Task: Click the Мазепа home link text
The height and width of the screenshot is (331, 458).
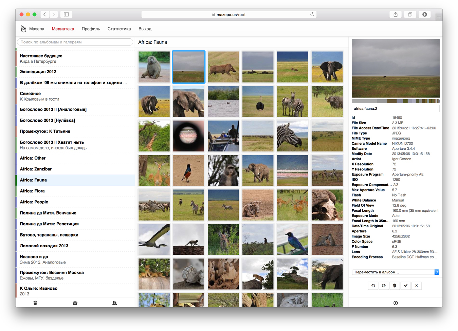Action: pos(37,29)
